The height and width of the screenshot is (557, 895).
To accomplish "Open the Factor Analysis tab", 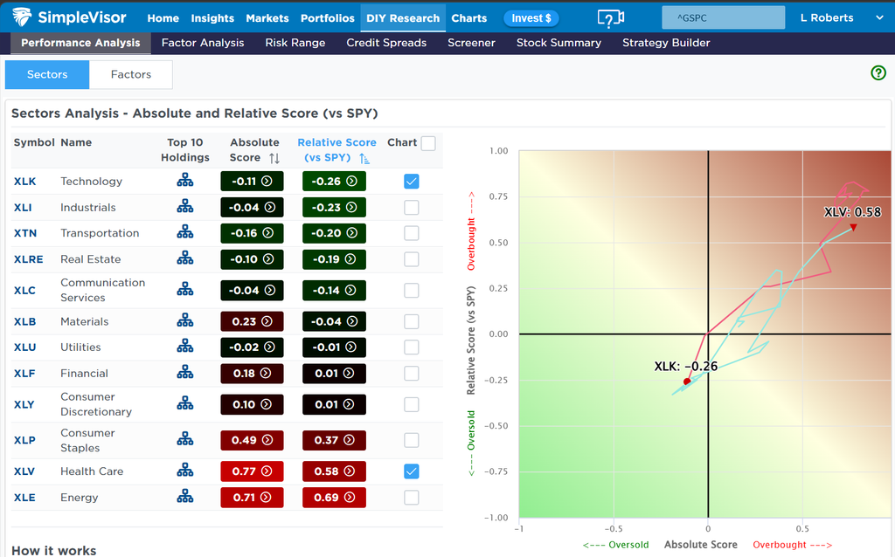I will pos(203,43).
